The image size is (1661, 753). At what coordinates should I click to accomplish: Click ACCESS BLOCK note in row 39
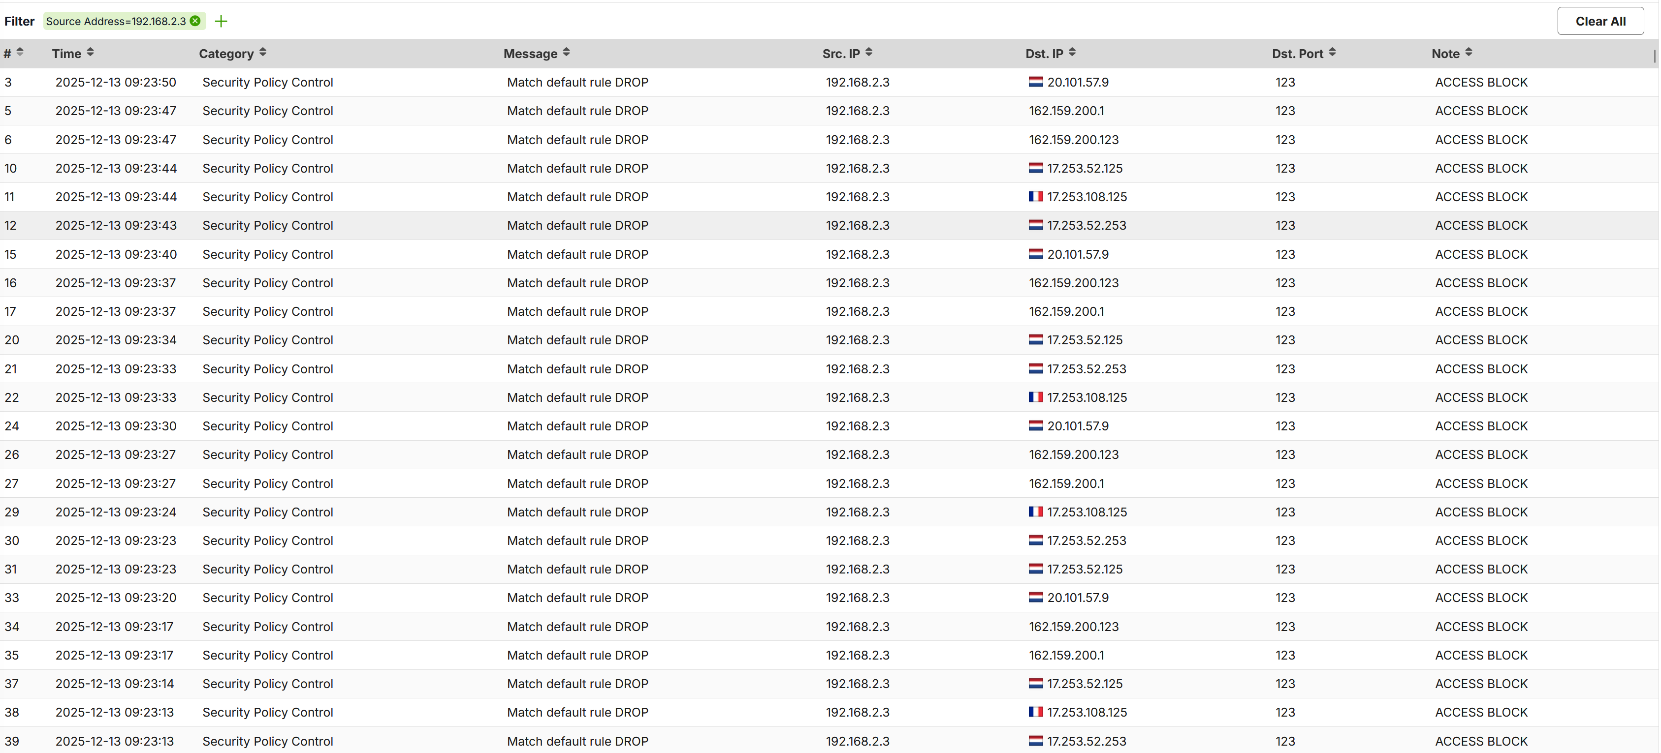[1480, 741]
